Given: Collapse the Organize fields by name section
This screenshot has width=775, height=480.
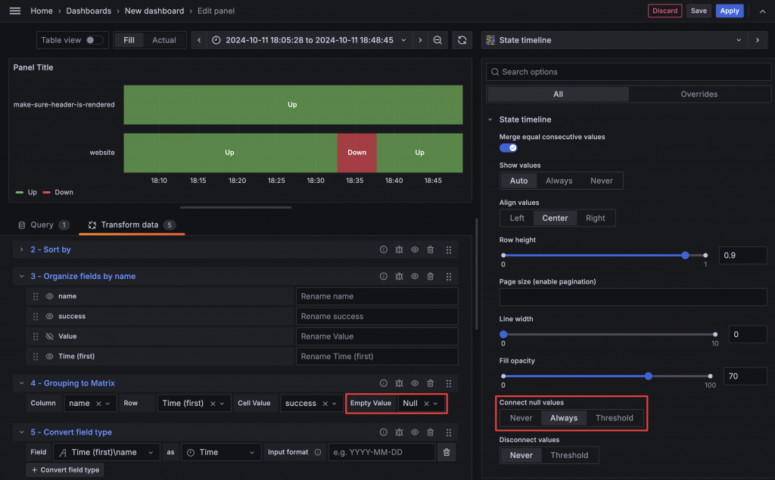Looking at the screenshot, I should pos(21,276).
